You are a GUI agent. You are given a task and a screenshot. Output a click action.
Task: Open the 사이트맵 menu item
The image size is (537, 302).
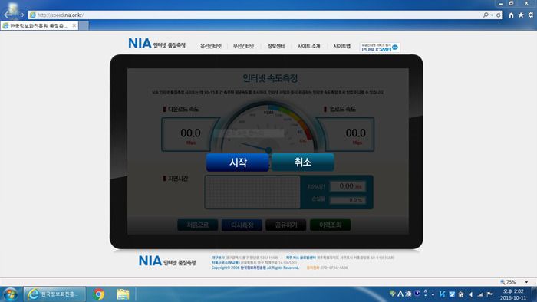[342, 46]
